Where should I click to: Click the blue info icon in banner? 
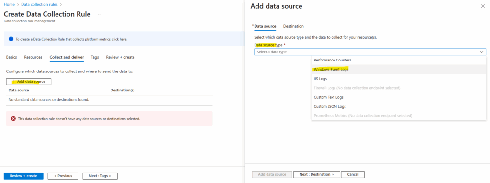11,39
